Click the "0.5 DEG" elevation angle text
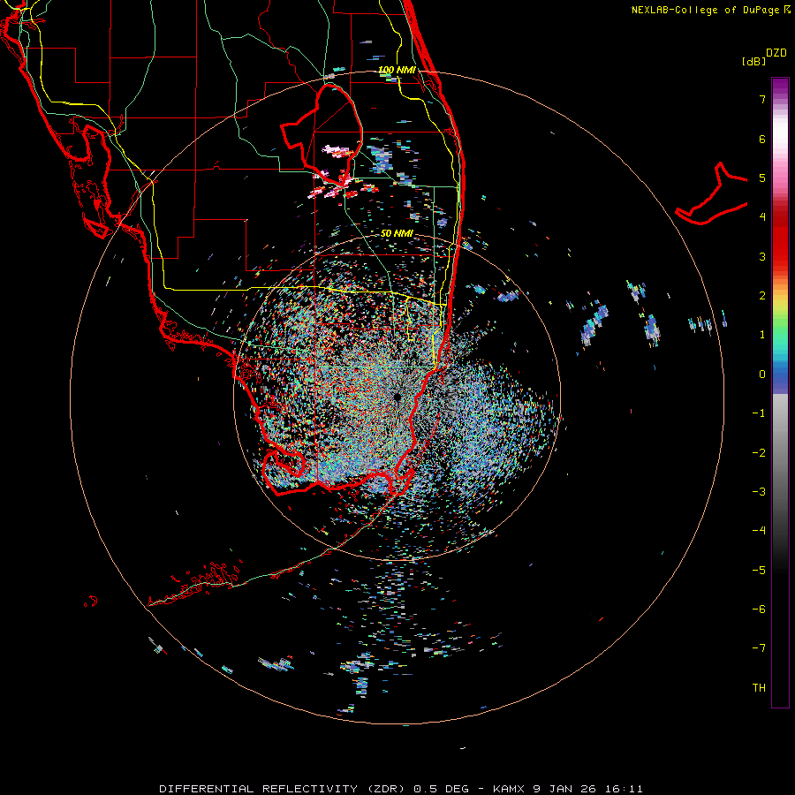 (443, 789)
